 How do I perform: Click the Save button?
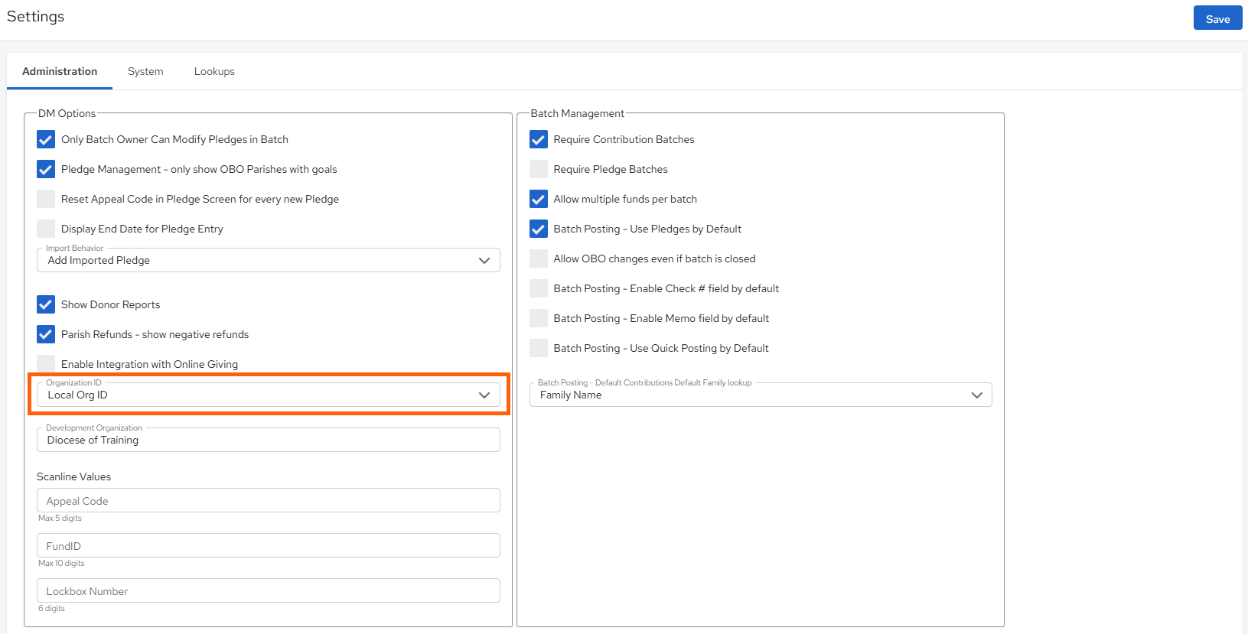1217,18
